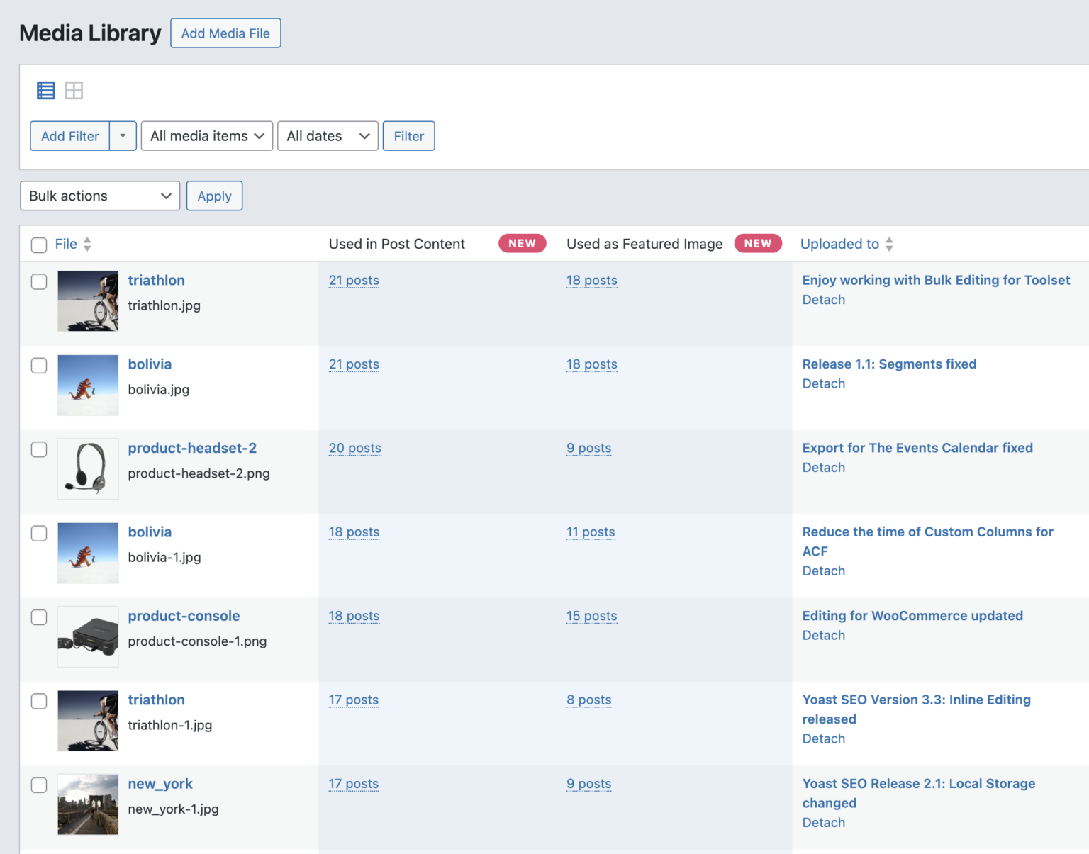The image size is (1089, 854).
Task: Open All dates dropdown
Action: click(328, 136)
